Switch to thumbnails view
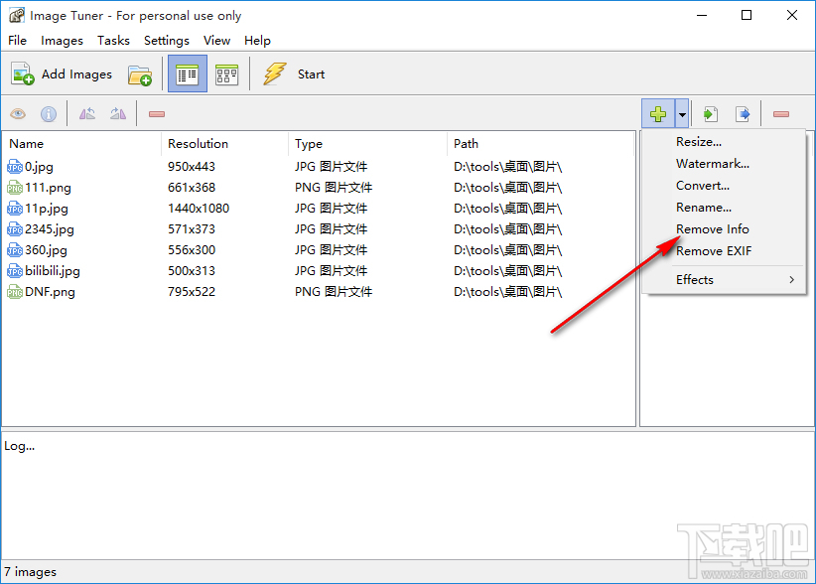This screenshot has width=816, height=584. click(227, 74)
